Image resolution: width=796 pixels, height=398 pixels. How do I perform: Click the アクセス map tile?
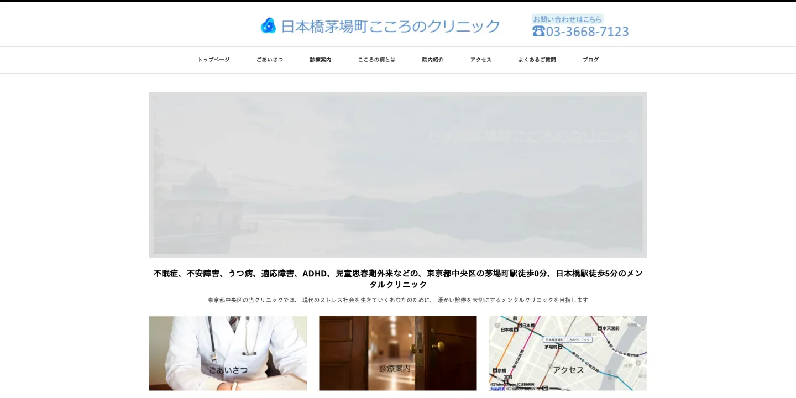567,353
